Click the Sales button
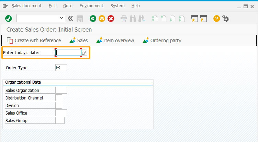This screenshot has height=142, width=258. coord(79,40)
